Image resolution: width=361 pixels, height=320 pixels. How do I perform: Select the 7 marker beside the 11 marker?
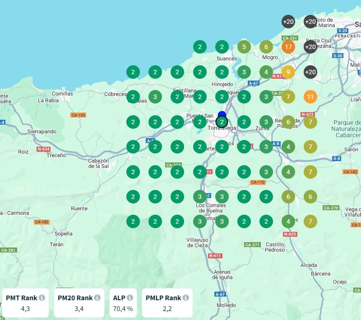tap(288, 97)
